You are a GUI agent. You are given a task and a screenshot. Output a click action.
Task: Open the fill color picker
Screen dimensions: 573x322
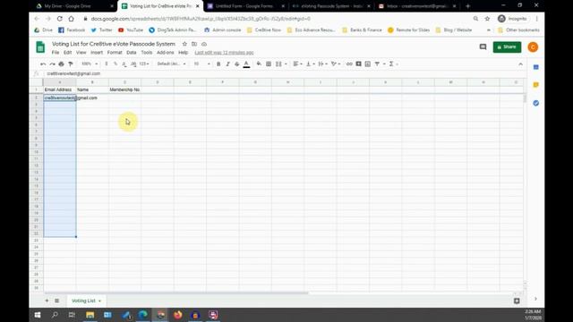[x=259, y=64]
